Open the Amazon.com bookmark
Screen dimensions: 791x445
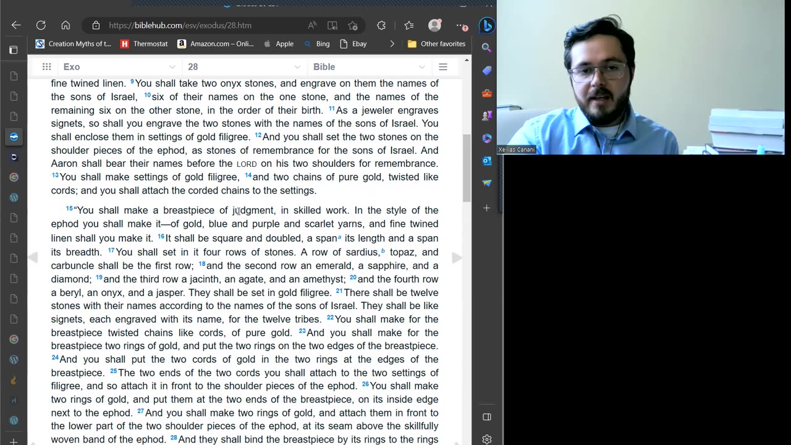click(x=216, y=44)
